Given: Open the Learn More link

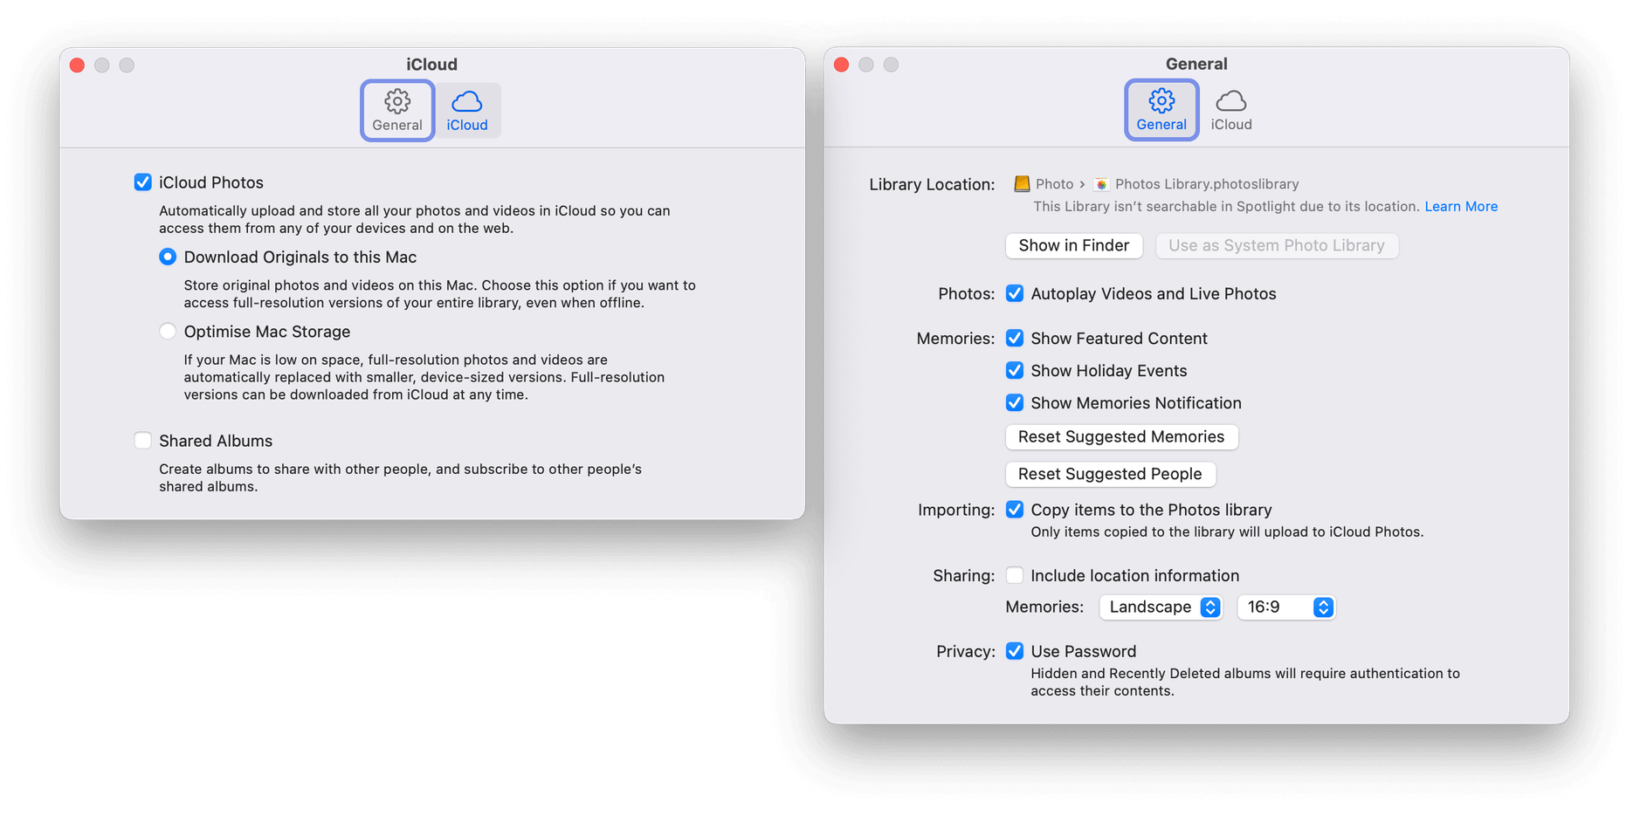Looking at the screenshot, I should [1461, 207].
